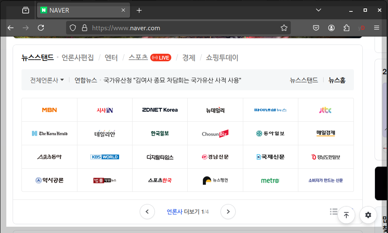Viewport: 388px width, 233px height.
Task: Go back with the browser back arrow
Action: click(x=11, y=28)
